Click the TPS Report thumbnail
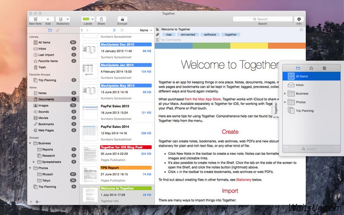This screenshot has height=215, width=344. pyautogui.click(x=90, y=174)
